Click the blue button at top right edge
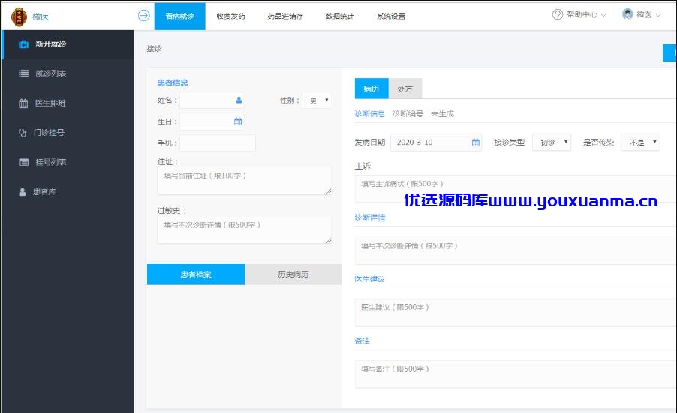This screenshot has height=413, width=677. tap(669, 53)
